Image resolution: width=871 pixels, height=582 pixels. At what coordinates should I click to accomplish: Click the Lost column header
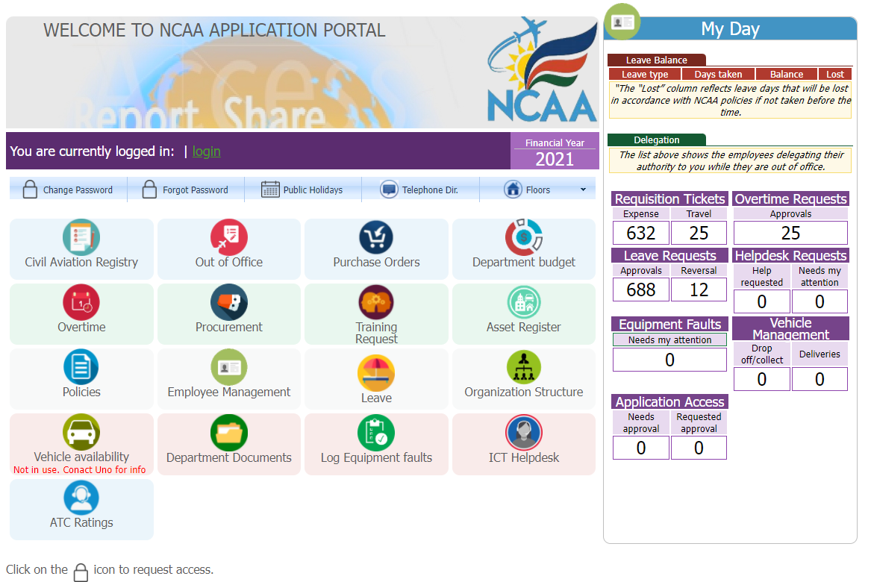tap(835, 75)
